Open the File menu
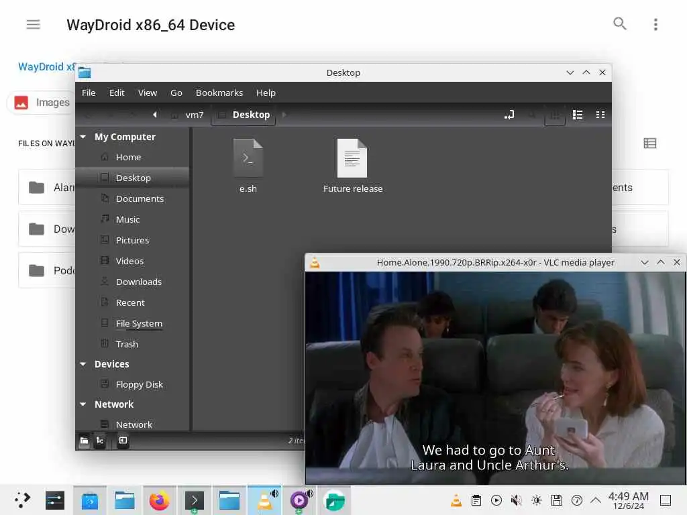The height and width of the screenshot is (515, 687). point(89,93)
